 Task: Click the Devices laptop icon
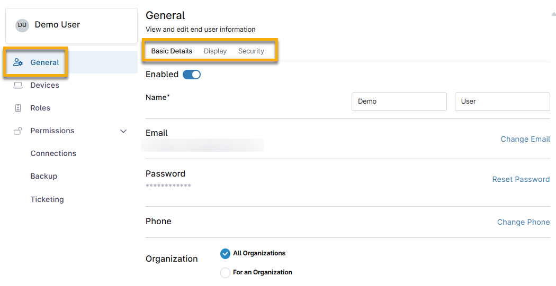pos(18,85)
